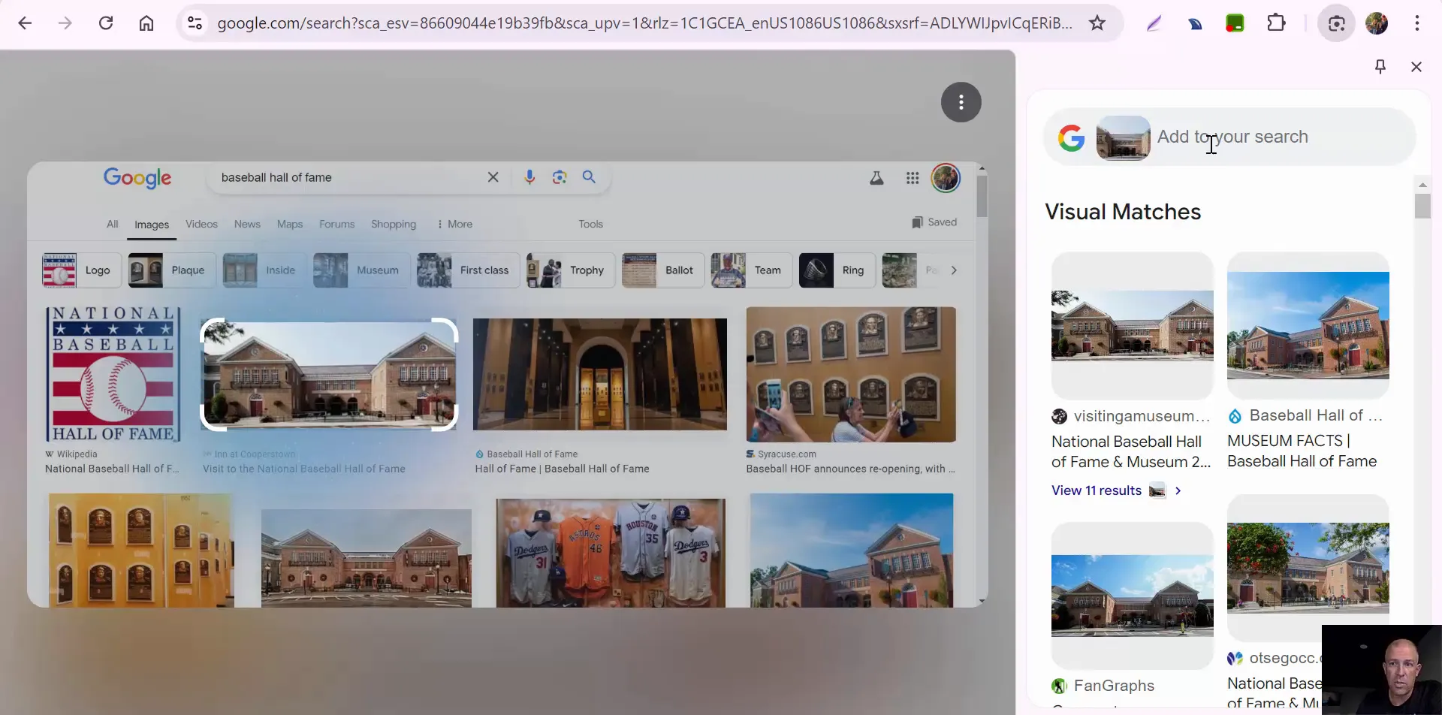Open the purple pen extension icon
Screen dimensions: 1442x715
1154,23
